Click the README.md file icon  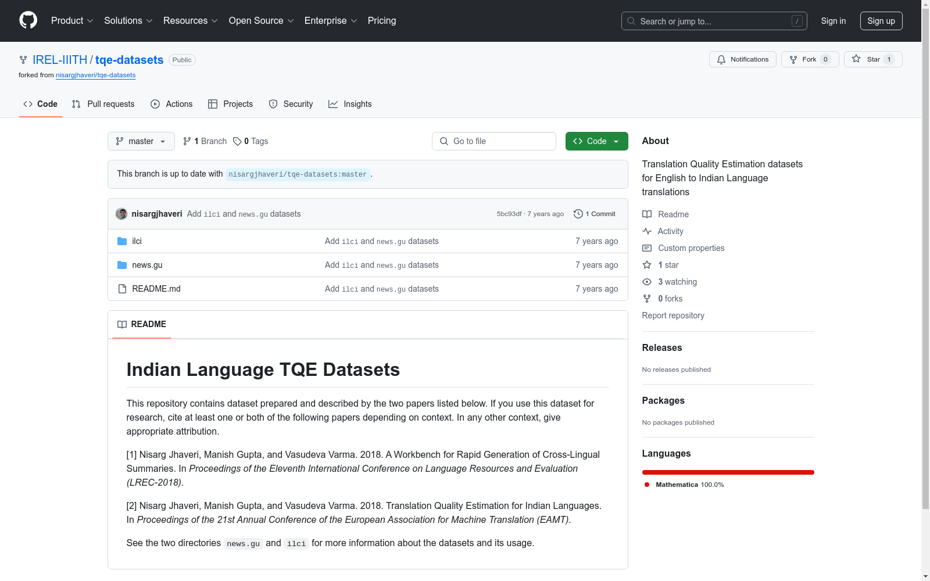122,289
